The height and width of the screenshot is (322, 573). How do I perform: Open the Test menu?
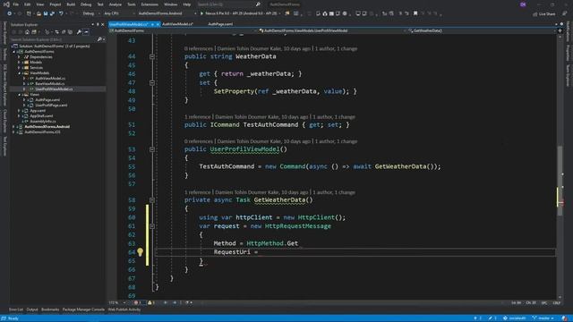click(x=100, y=4)
